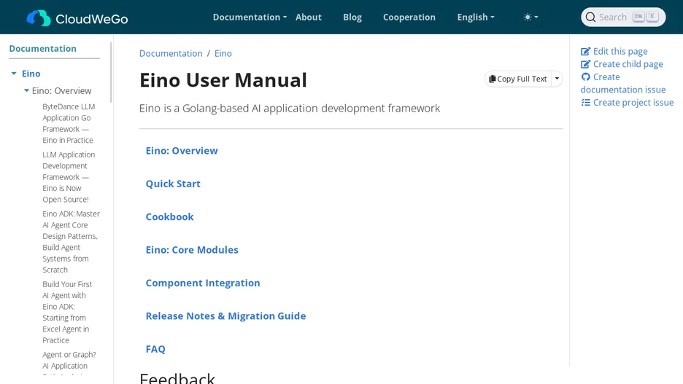The height and width of the screenshot is (384, 683).
Task: Open Release Notes & Migration Guide link
Action: coord(225,316)
